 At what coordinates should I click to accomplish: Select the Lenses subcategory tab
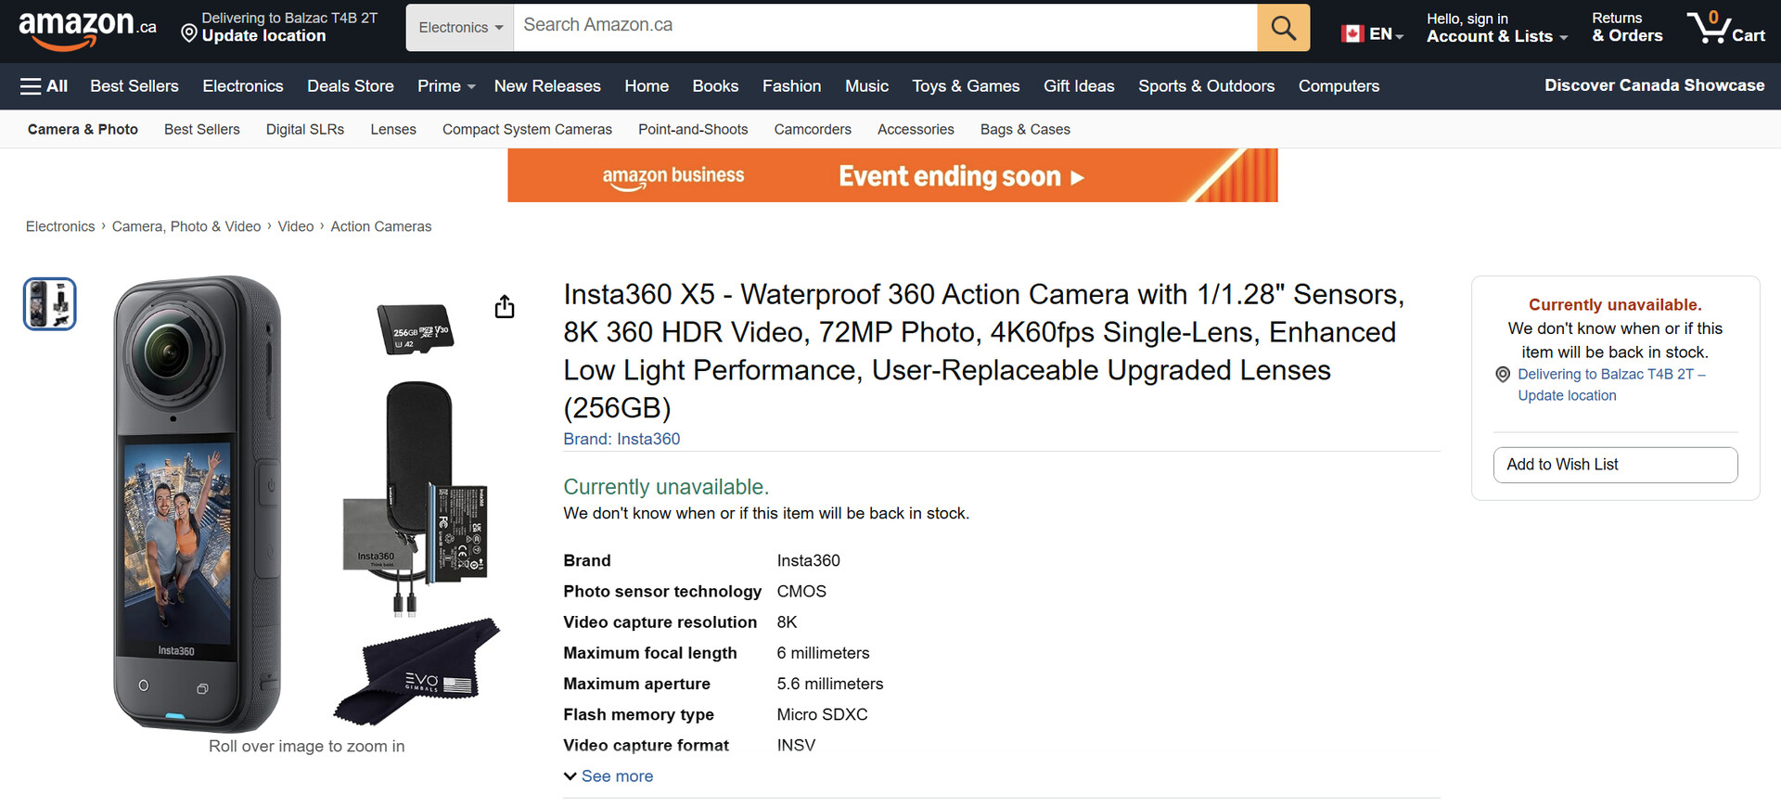(x=393, y=130)
